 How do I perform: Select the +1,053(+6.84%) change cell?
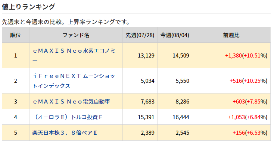231,117
